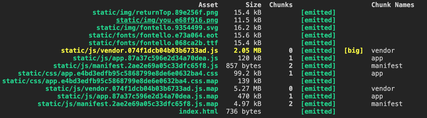This screenshot has height=118, width=427.
Task: Open the underlined static/img/you.e68f916.png link
Action: 167,20
